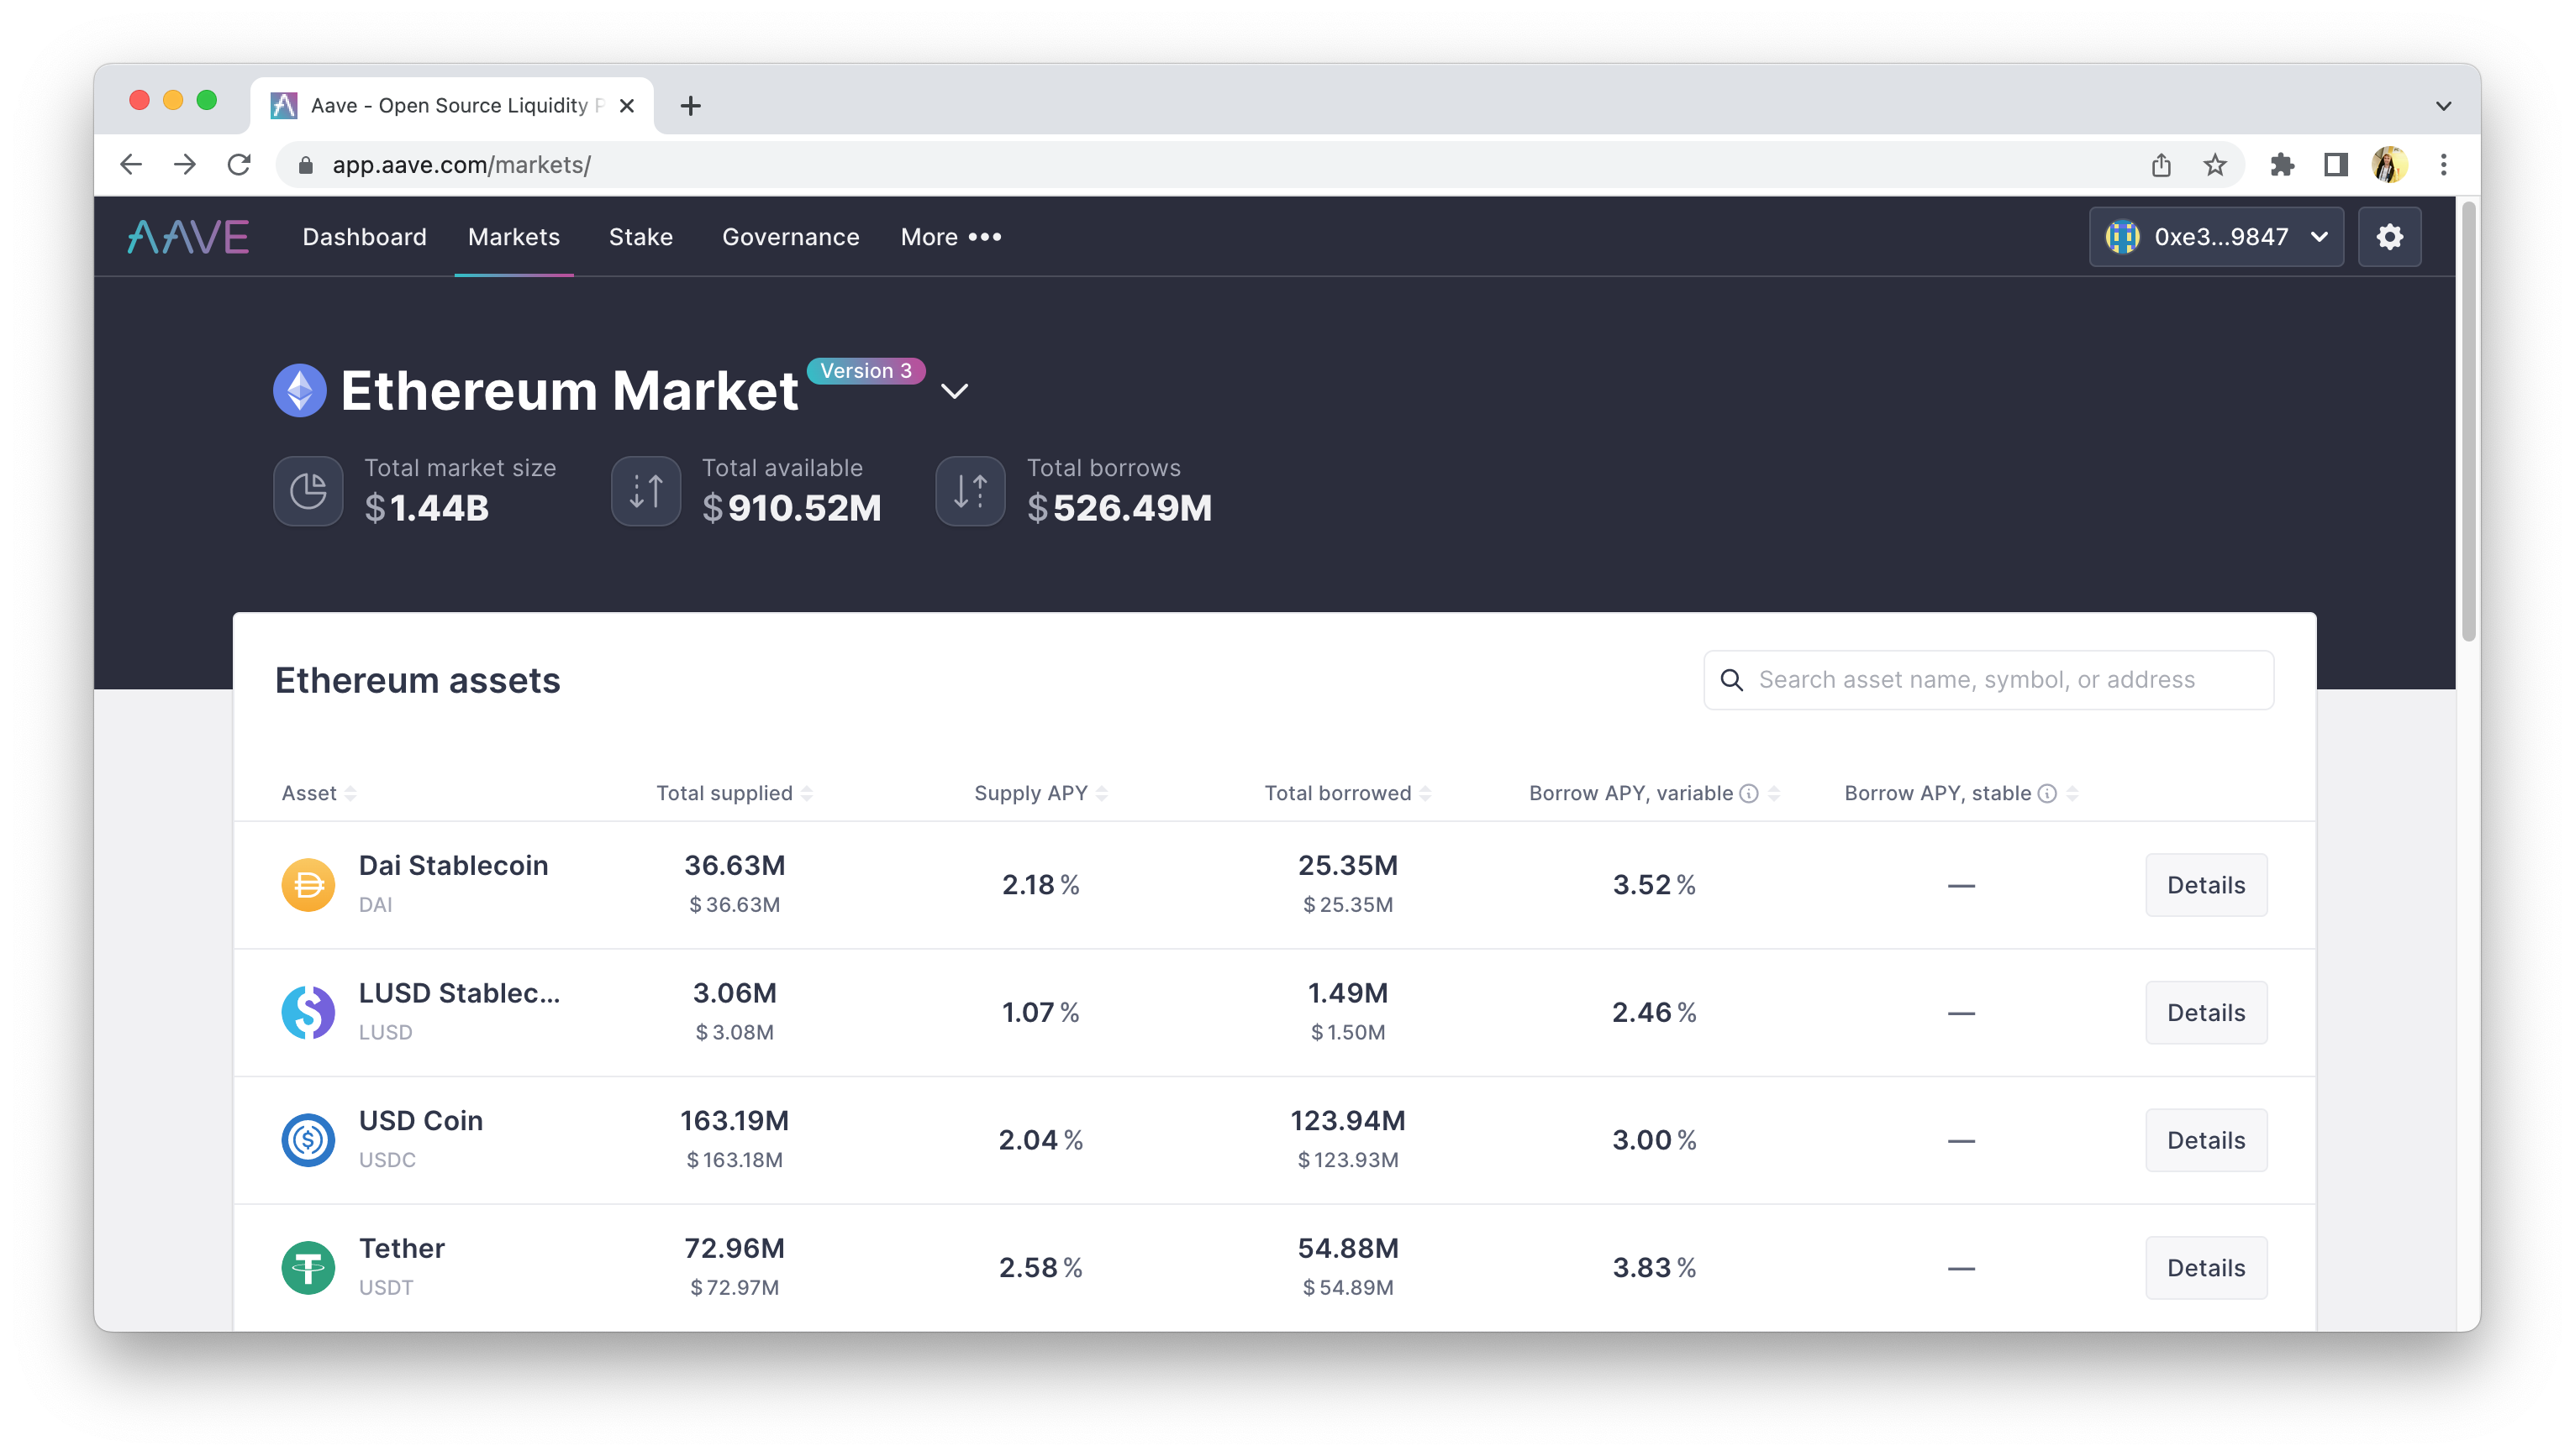The image size is (2575, 1456).
Task: Click the 1.49M total borrowed for LUSD
Action: (x=1347, y=993)
